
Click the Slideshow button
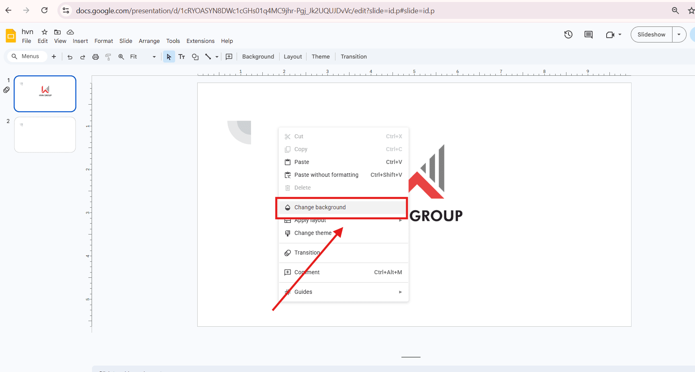[651, 34]
